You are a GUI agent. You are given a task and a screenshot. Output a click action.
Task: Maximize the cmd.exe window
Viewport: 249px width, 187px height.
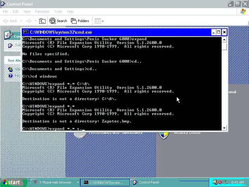(219, 32)
